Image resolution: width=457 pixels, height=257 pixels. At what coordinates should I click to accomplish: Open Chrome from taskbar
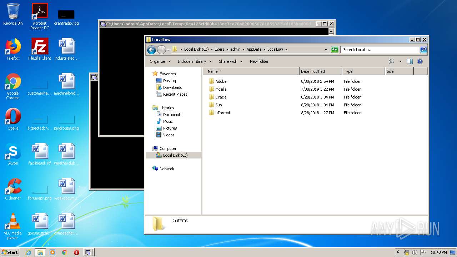(64, 252)
